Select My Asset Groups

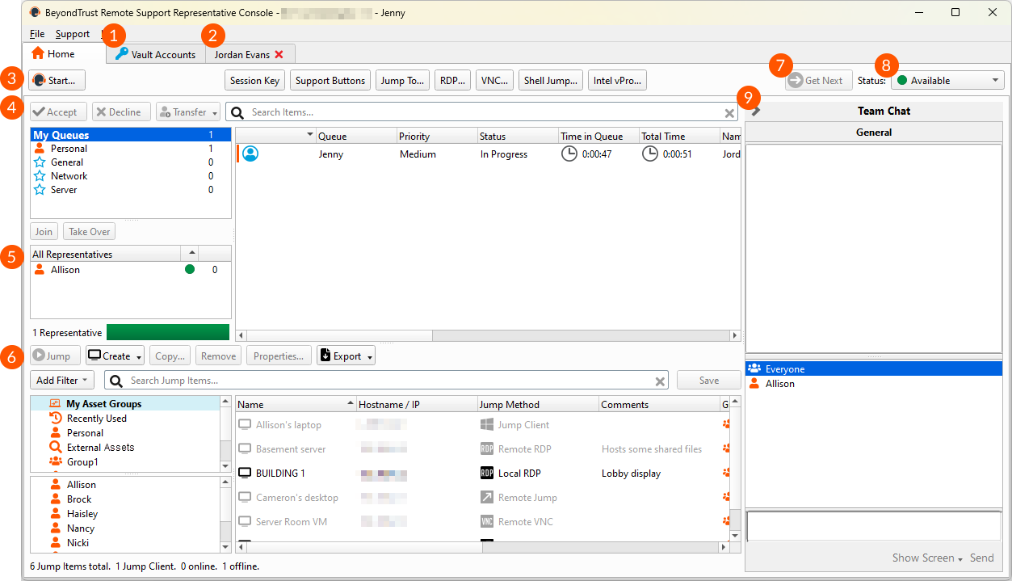click(125, 403)
